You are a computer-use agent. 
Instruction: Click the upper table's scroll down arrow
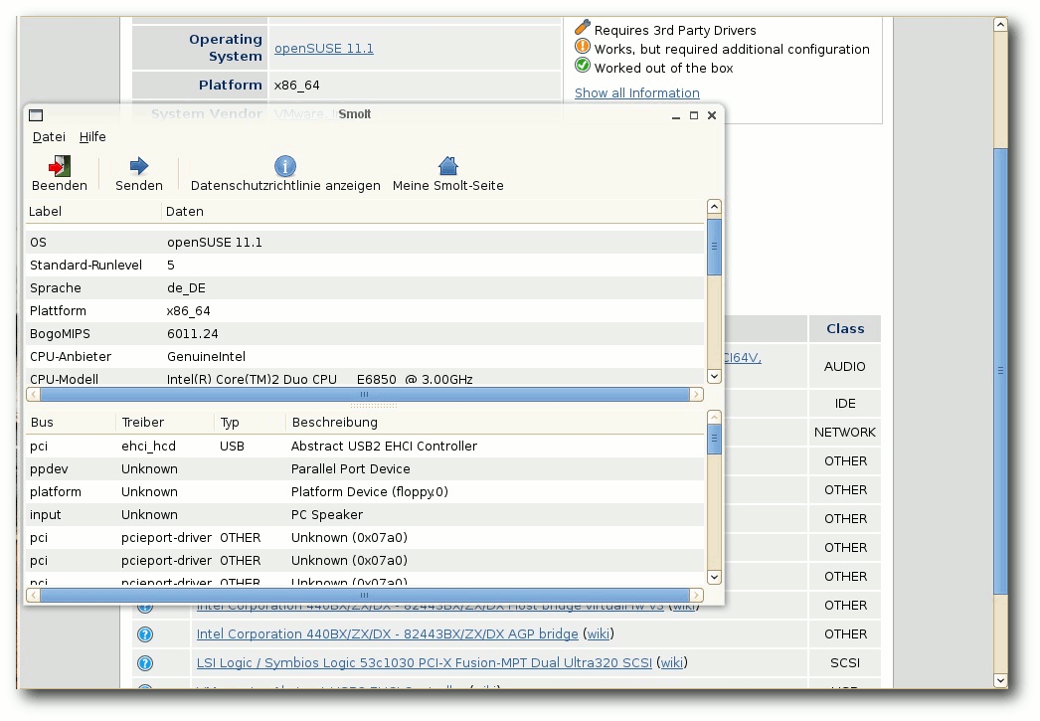point(714,376)
